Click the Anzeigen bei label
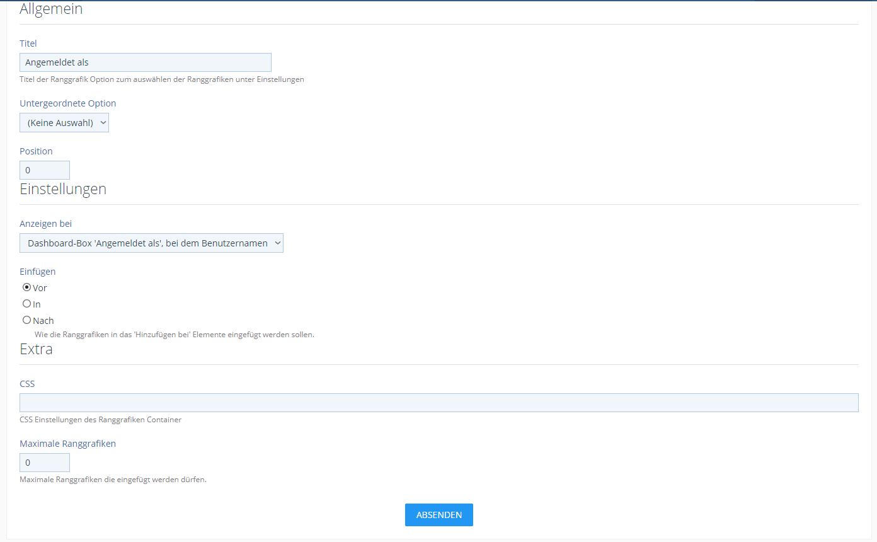The image size is (877, 542). pyautogui.click(x=46, y=224)
